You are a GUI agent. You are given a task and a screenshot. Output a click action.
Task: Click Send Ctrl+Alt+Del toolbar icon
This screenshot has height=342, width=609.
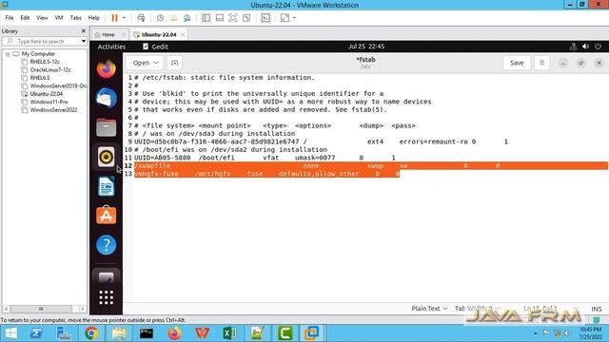tap(141, 18)
